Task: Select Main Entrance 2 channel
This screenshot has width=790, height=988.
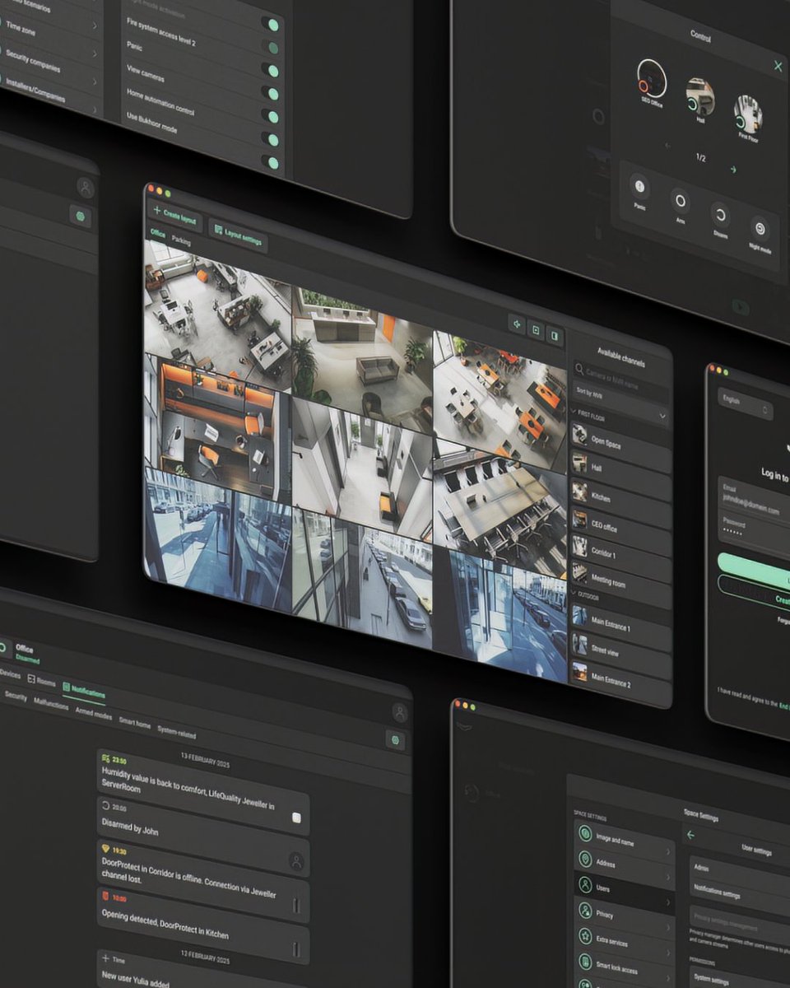Action: (x=621, y=682)
